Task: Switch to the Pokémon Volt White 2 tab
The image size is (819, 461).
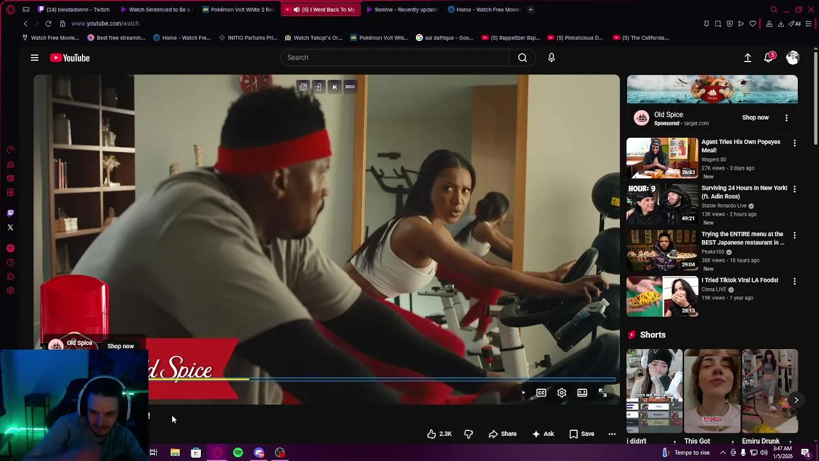Action: (239, 10)
